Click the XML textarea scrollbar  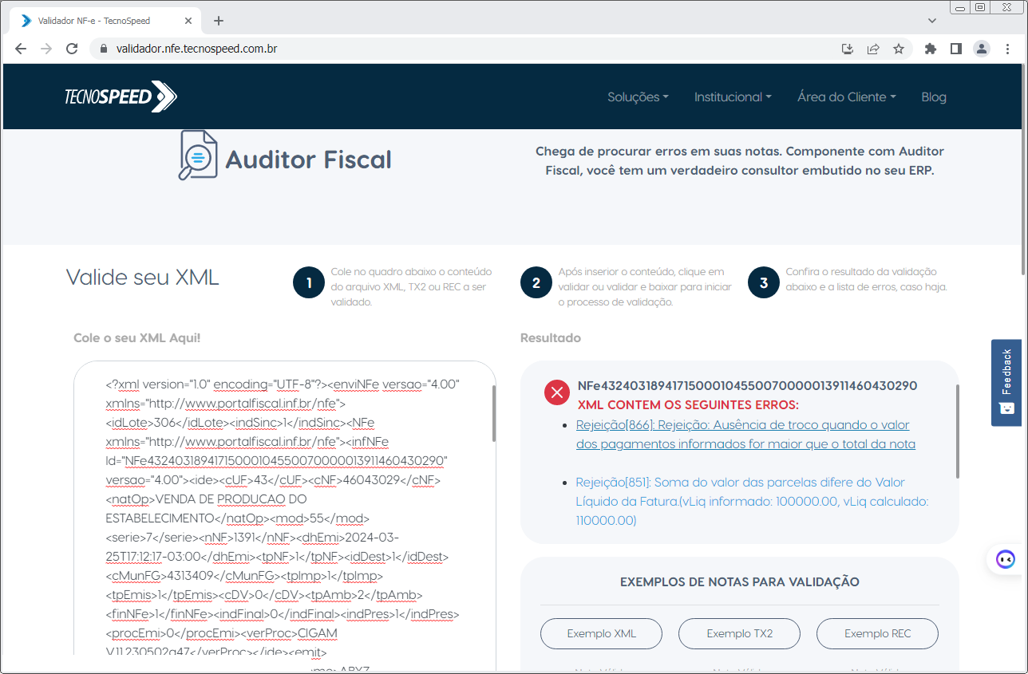coord(494,414)
